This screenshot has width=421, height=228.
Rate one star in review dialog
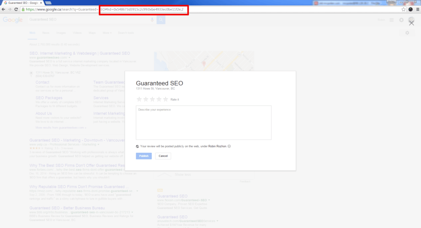click(x=139, y=99)
